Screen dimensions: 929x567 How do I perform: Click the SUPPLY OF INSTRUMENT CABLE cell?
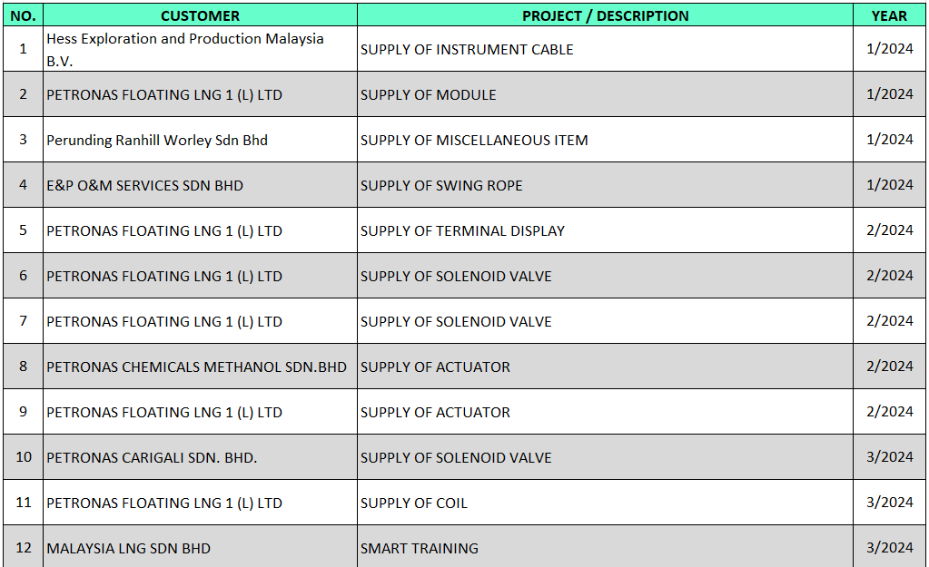(605, 49)
